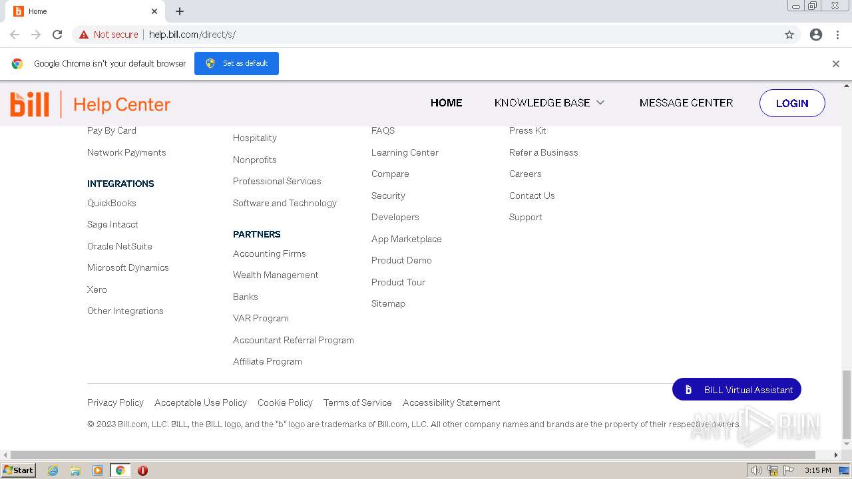
Task: Open the Sage Intacct link
Action: tap(112, 224)
